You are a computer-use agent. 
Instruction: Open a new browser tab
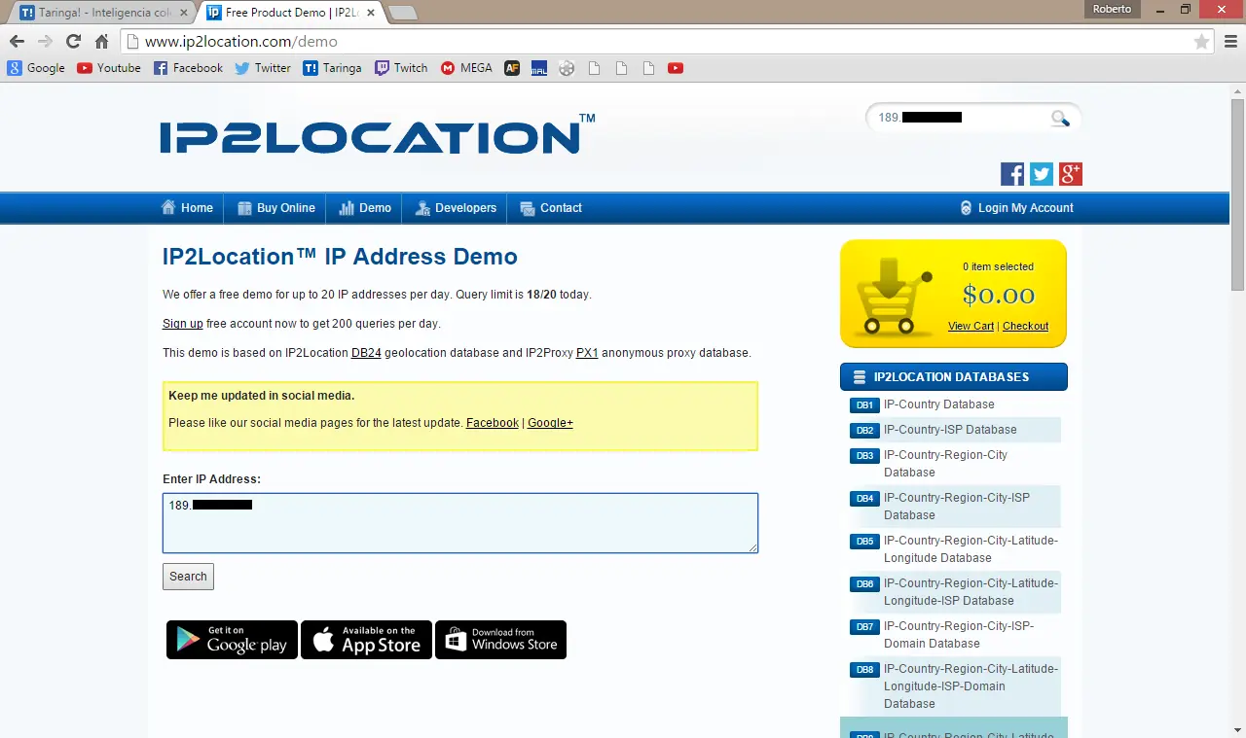coord(402,14)
